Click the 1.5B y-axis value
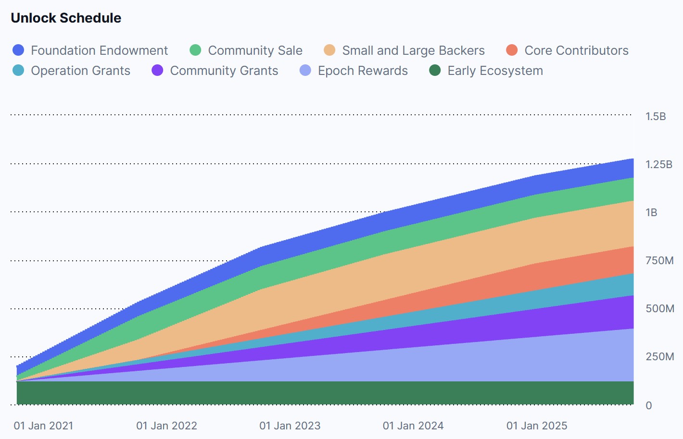This screenshot has height=439, width=683. pos(656,116)
